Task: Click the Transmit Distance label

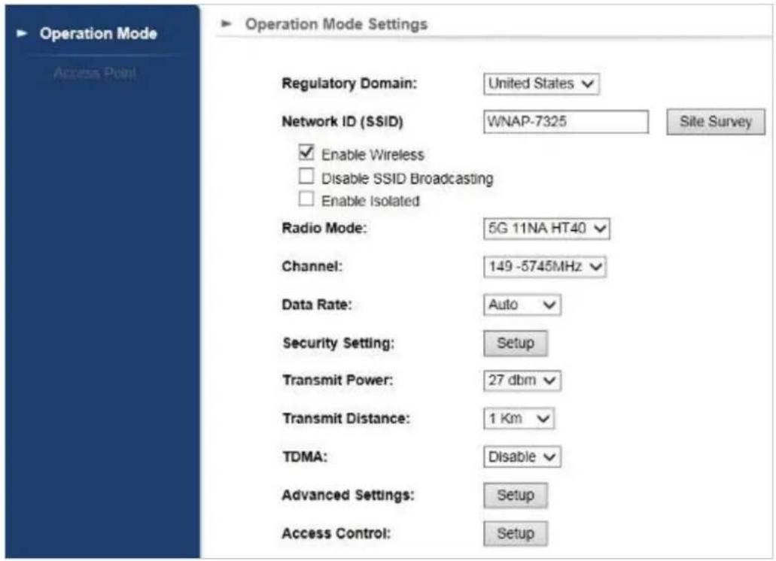Action: (x=346, y=419)
